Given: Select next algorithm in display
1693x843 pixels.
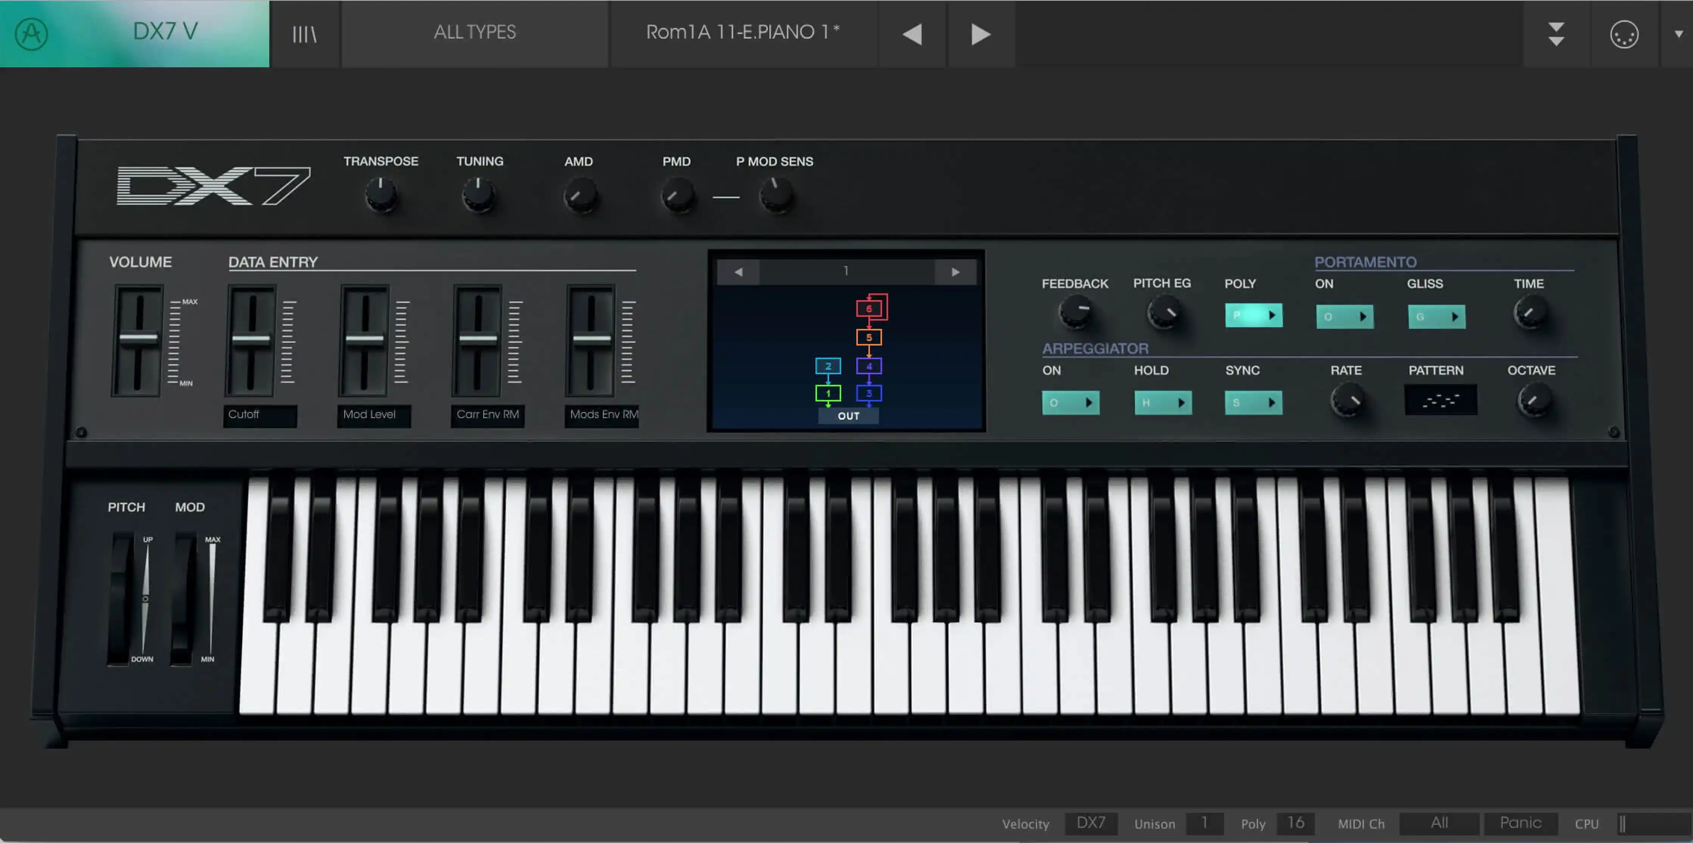Looking at the screenshot, I should coord(955,272).
